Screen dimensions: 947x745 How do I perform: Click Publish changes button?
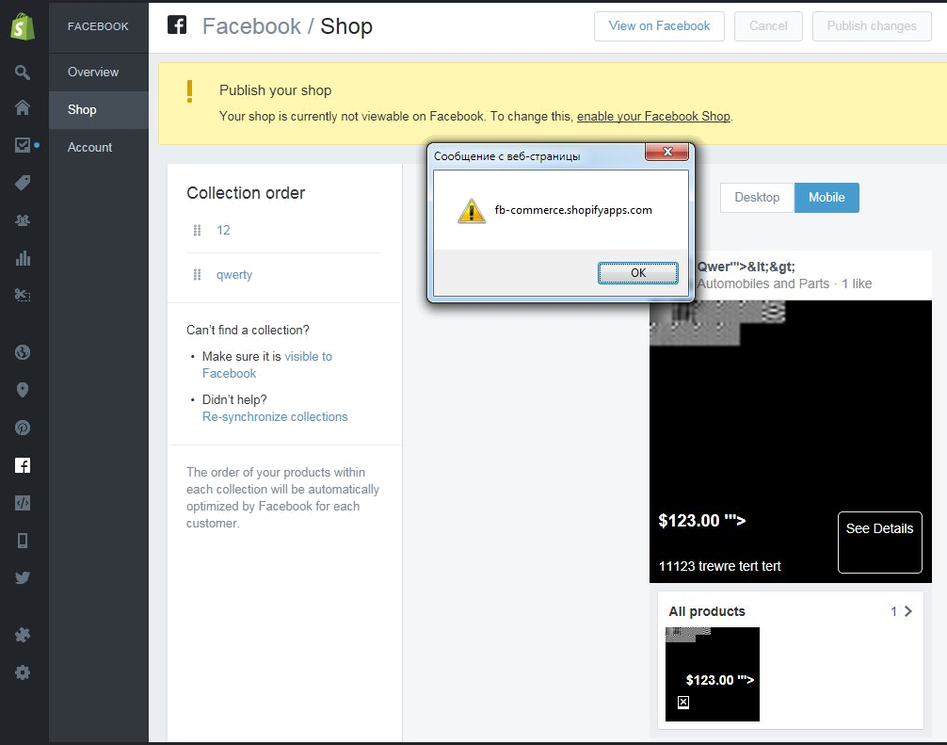[872, 26]
